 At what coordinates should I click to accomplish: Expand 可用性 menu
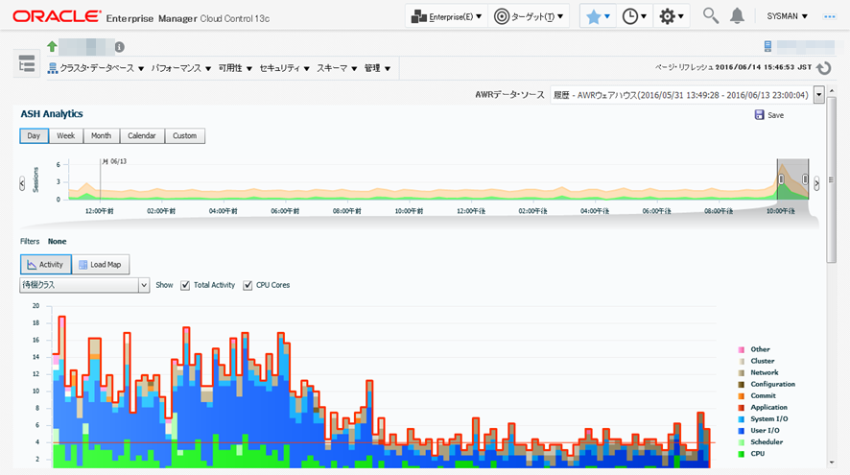point(235,68)
